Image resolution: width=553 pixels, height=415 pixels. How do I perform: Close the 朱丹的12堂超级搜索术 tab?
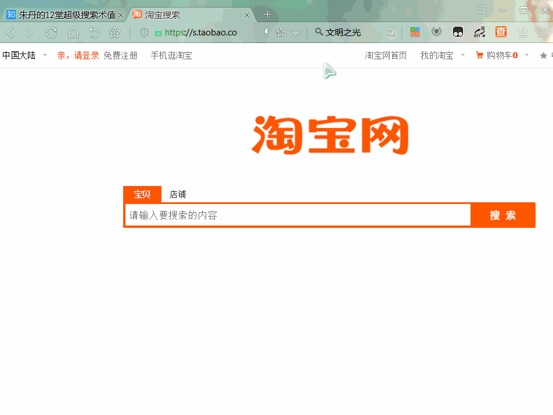coord(121,15)
